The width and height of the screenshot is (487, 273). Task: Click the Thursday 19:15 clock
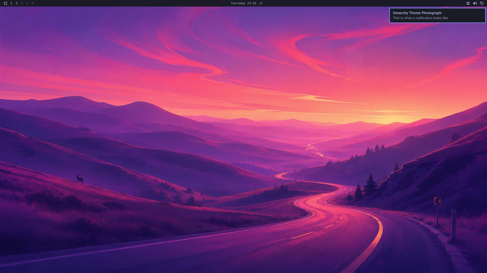tap(243, 3)
